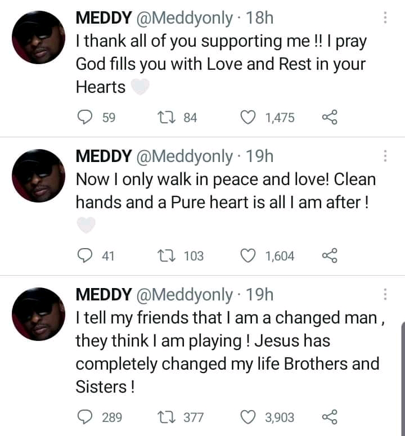The image size is (405, 436).
Task: Open more options on the 18h tweet
Action: click(x=385, y=17)
